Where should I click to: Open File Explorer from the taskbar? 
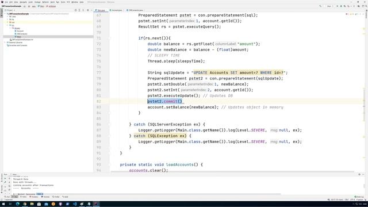(x=32, y=204)
